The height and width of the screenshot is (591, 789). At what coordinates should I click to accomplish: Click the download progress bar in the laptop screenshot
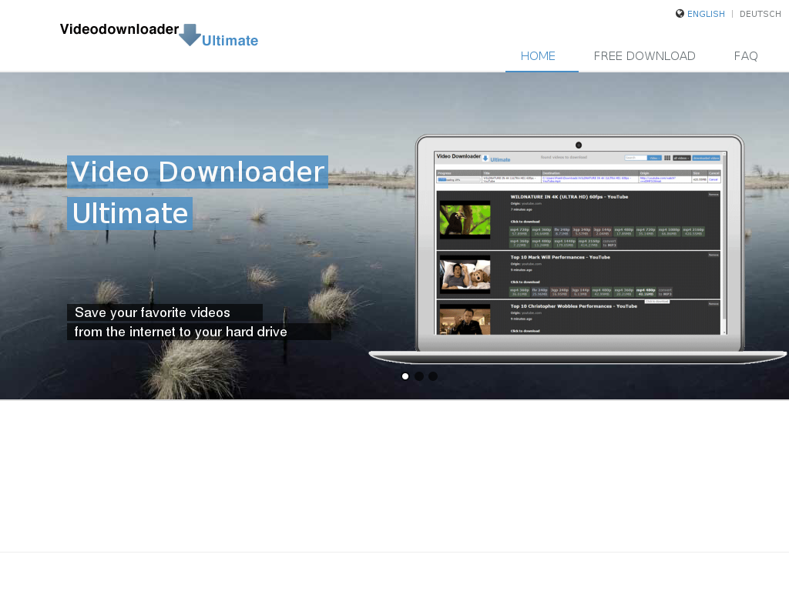point(458,179)
